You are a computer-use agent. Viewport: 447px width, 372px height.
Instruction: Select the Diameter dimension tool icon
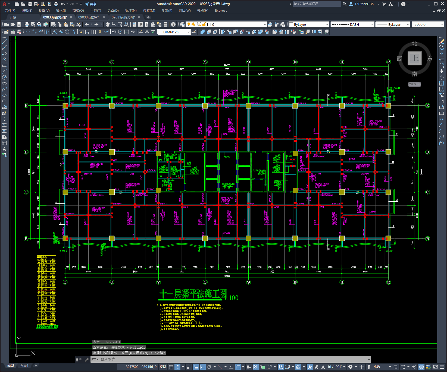(x=67, y=32)
